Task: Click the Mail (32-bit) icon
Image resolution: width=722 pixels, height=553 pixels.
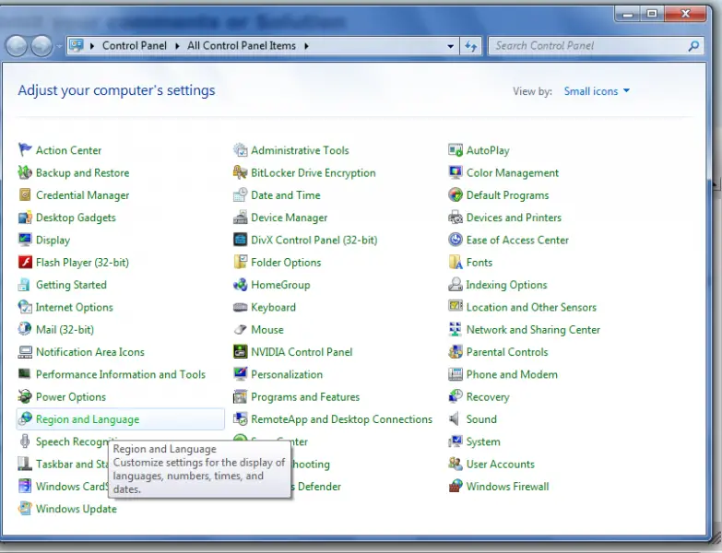Action: point(25,329)
